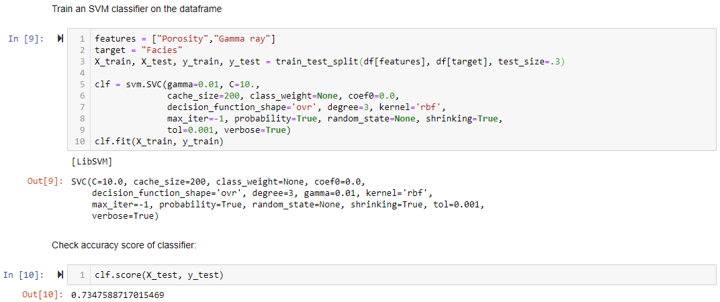Run cell 9 using its run icon
The image size is (720, 302).
[x=60, y=38]
